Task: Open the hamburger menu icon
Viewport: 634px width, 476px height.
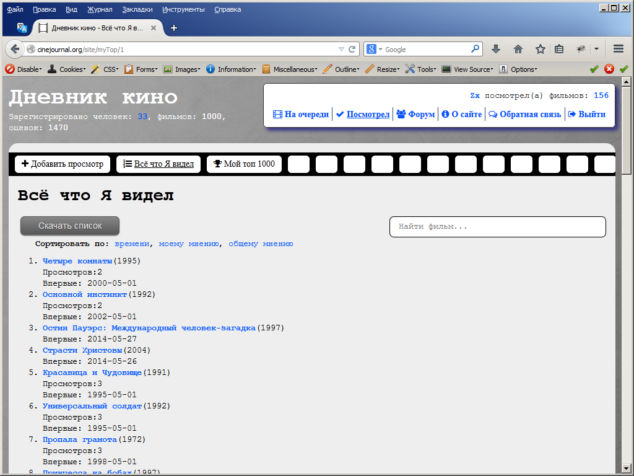Action: (x=619, y=50)
